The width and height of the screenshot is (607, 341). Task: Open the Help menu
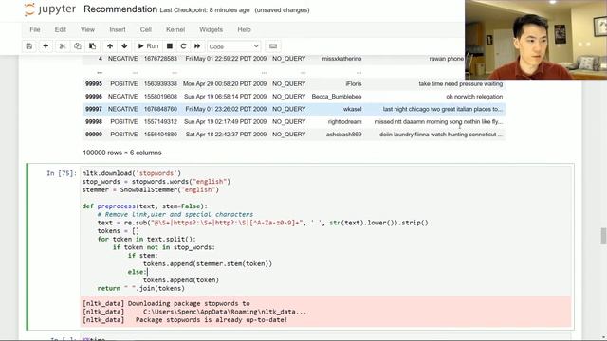coord(244,29)
